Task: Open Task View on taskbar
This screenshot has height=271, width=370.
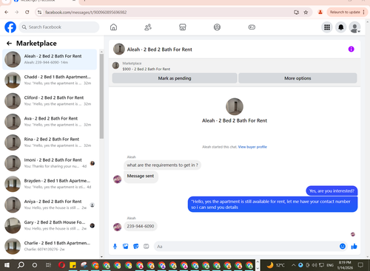Action: [48, 265]
